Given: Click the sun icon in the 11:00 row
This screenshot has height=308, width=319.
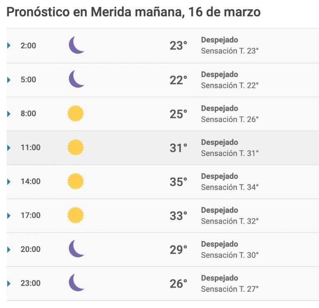Looking at the screenshot, I should 76,147.
